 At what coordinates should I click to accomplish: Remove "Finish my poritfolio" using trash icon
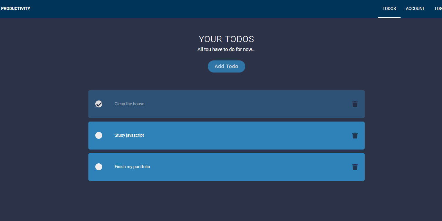[x=355, y=167]
